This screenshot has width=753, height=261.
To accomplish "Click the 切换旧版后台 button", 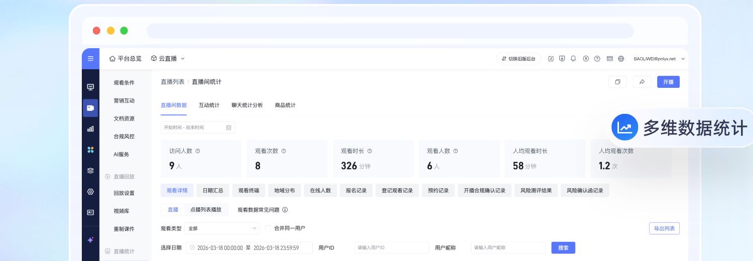I will [x=519, y=59].
